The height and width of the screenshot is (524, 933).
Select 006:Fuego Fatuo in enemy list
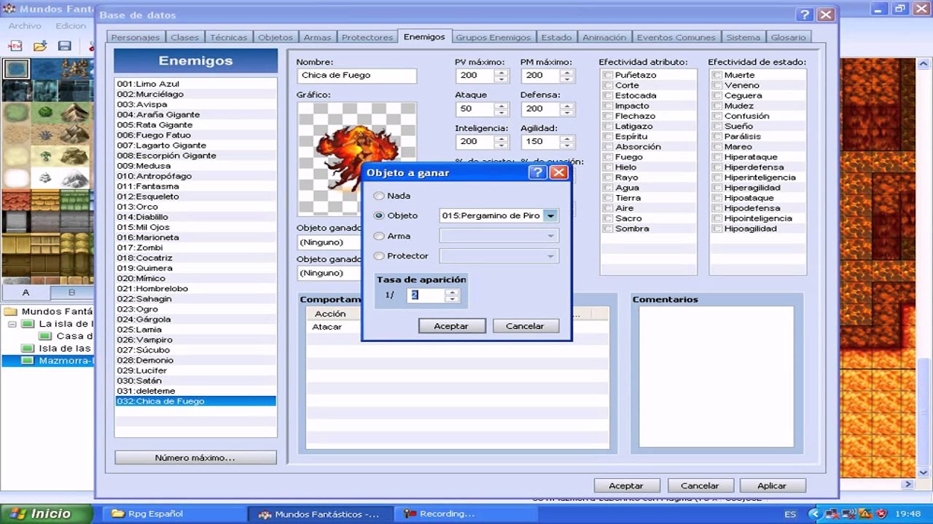(x=195, y=135)
